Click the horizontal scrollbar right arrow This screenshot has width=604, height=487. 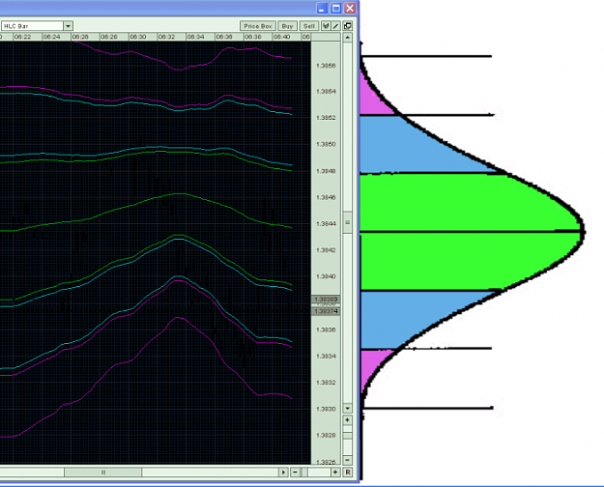tap(283, 472)
